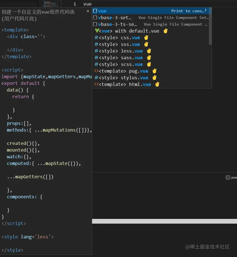Choose '<style> less.vue' suggestion
The height and width of the screenshot is (257, 237).
click(x=150, y=51)
